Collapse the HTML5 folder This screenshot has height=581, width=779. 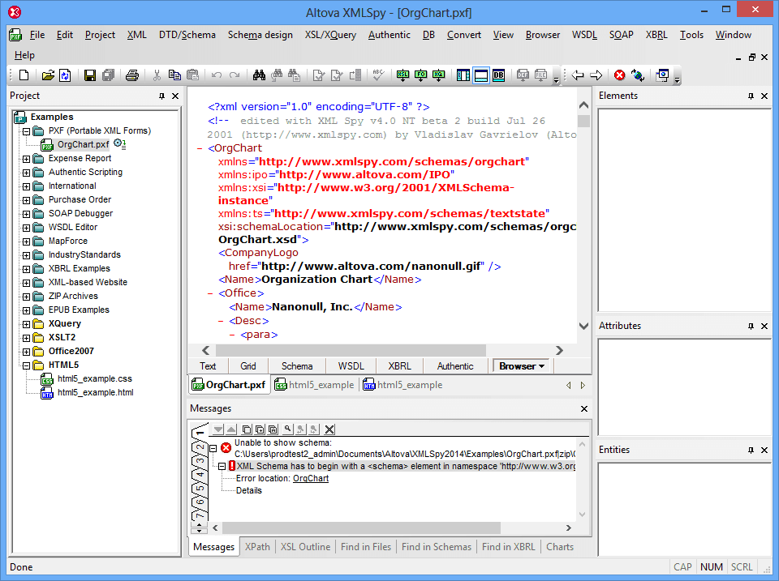(26, 365)
